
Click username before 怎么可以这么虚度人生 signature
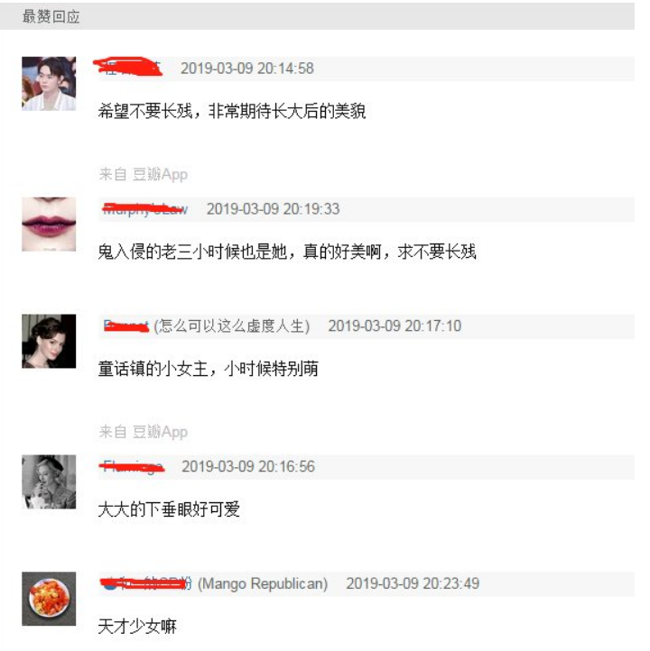[125, 325]
